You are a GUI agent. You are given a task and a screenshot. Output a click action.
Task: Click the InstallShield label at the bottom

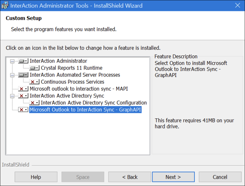15,165
